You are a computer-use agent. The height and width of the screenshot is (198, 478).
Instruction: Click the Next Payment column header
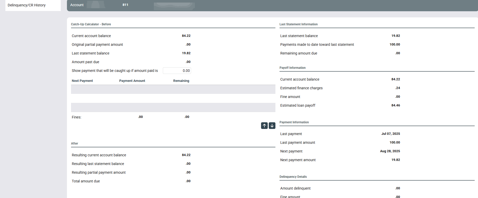click(82, 81)
